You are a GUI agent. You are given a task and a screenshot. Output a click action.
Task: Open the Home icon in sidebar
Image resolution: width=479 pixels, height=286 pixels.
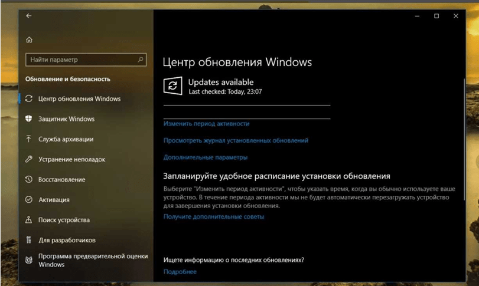[29, 40]
